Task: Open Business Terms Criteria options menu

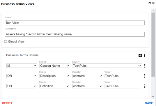Action: [x=144, y=55]
